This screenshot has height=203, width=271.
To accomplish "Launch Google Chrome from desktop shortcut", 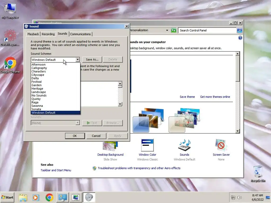I will (x=10, y=65).
